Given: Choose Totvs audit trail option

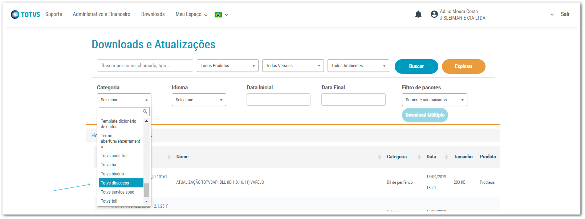Looking at the screenshot, I should tap(121, 156).
